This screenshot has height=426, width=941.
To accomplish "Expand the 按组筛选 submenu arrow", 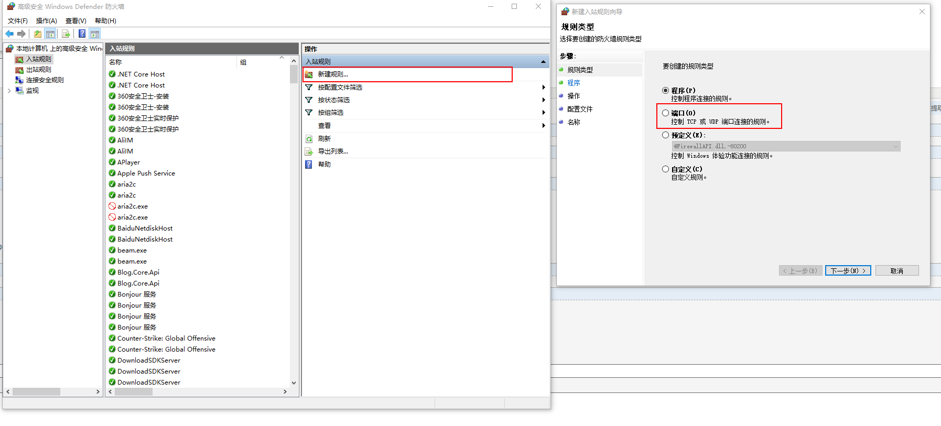I will pyautogui.click(x=544, y=112).
